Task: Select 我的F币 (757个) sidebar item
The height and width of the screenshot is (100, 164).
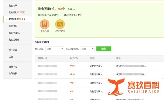Action: (x=17, y=19)
